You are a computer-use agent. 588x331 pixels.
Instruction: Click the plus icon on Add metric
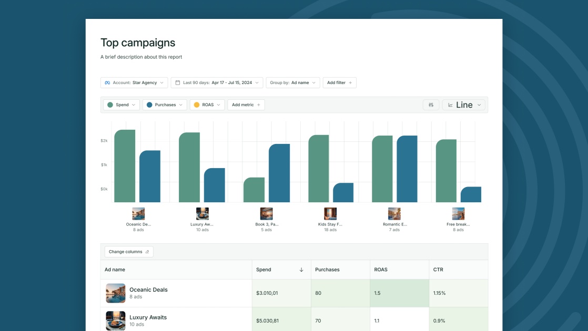pos(259,104)
